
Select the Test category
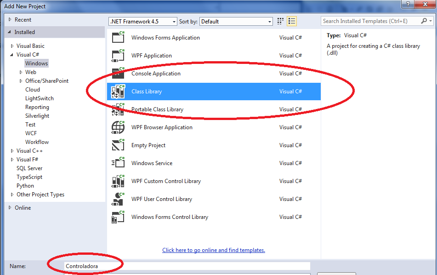coord(30,125)
